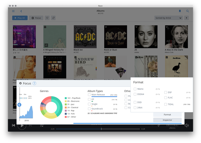Select Electronic genre legend swatch
The image size is (201, 143).
click(x=66, y=101)
